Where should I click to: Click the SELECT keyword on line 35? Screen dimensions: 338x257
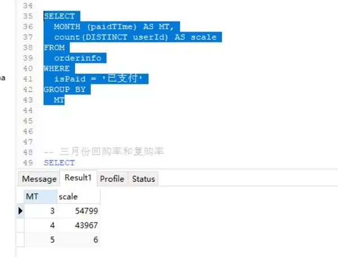(x=60, y=16)
